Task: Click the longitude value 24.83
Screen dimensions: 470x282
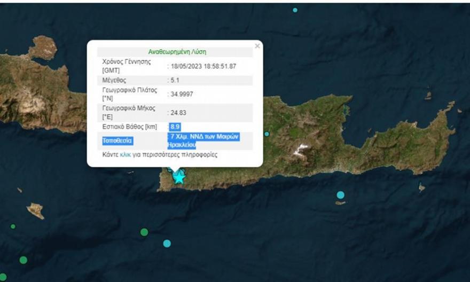Action: [179, 112]
